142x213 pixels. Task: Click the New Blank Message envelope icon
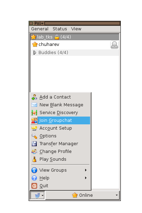[34, 105]
